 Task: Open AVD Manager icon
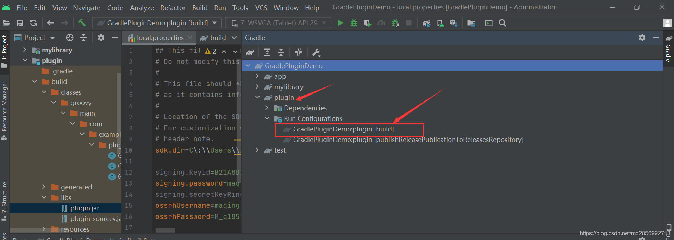tap(440, 23)
